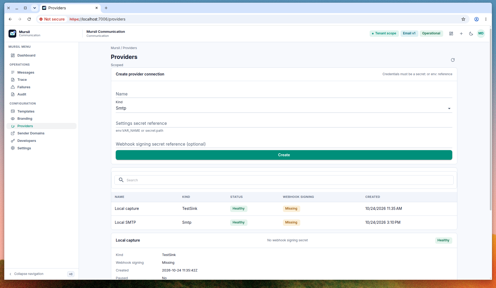The image size is (496, 288).
Task: Switch to the Providers browser tab
Action: [70, 8]
